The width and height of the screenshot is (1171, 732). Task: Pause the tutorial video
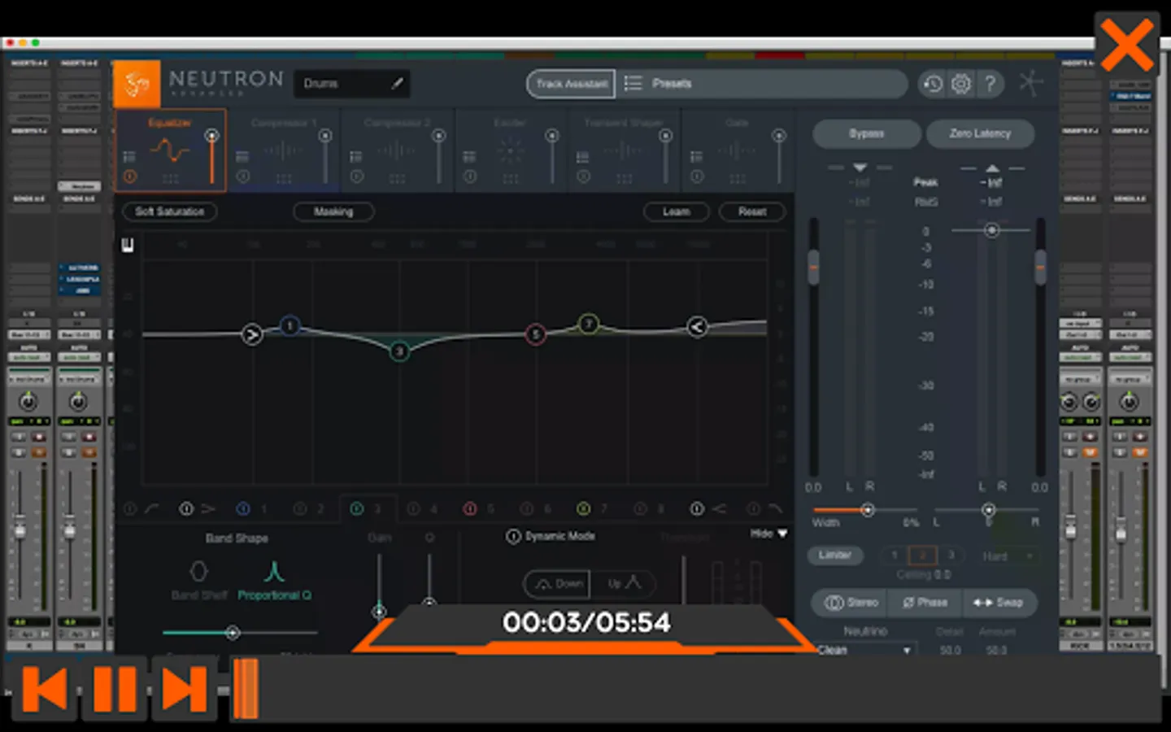(x=115, y=690)
